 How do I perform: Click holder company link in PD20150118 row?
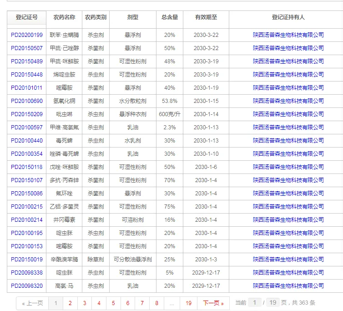click(x=288, y=167)
